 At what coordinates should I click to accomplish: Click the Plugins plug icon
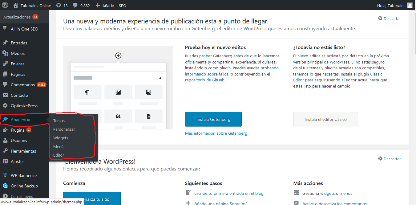[5, 130]
